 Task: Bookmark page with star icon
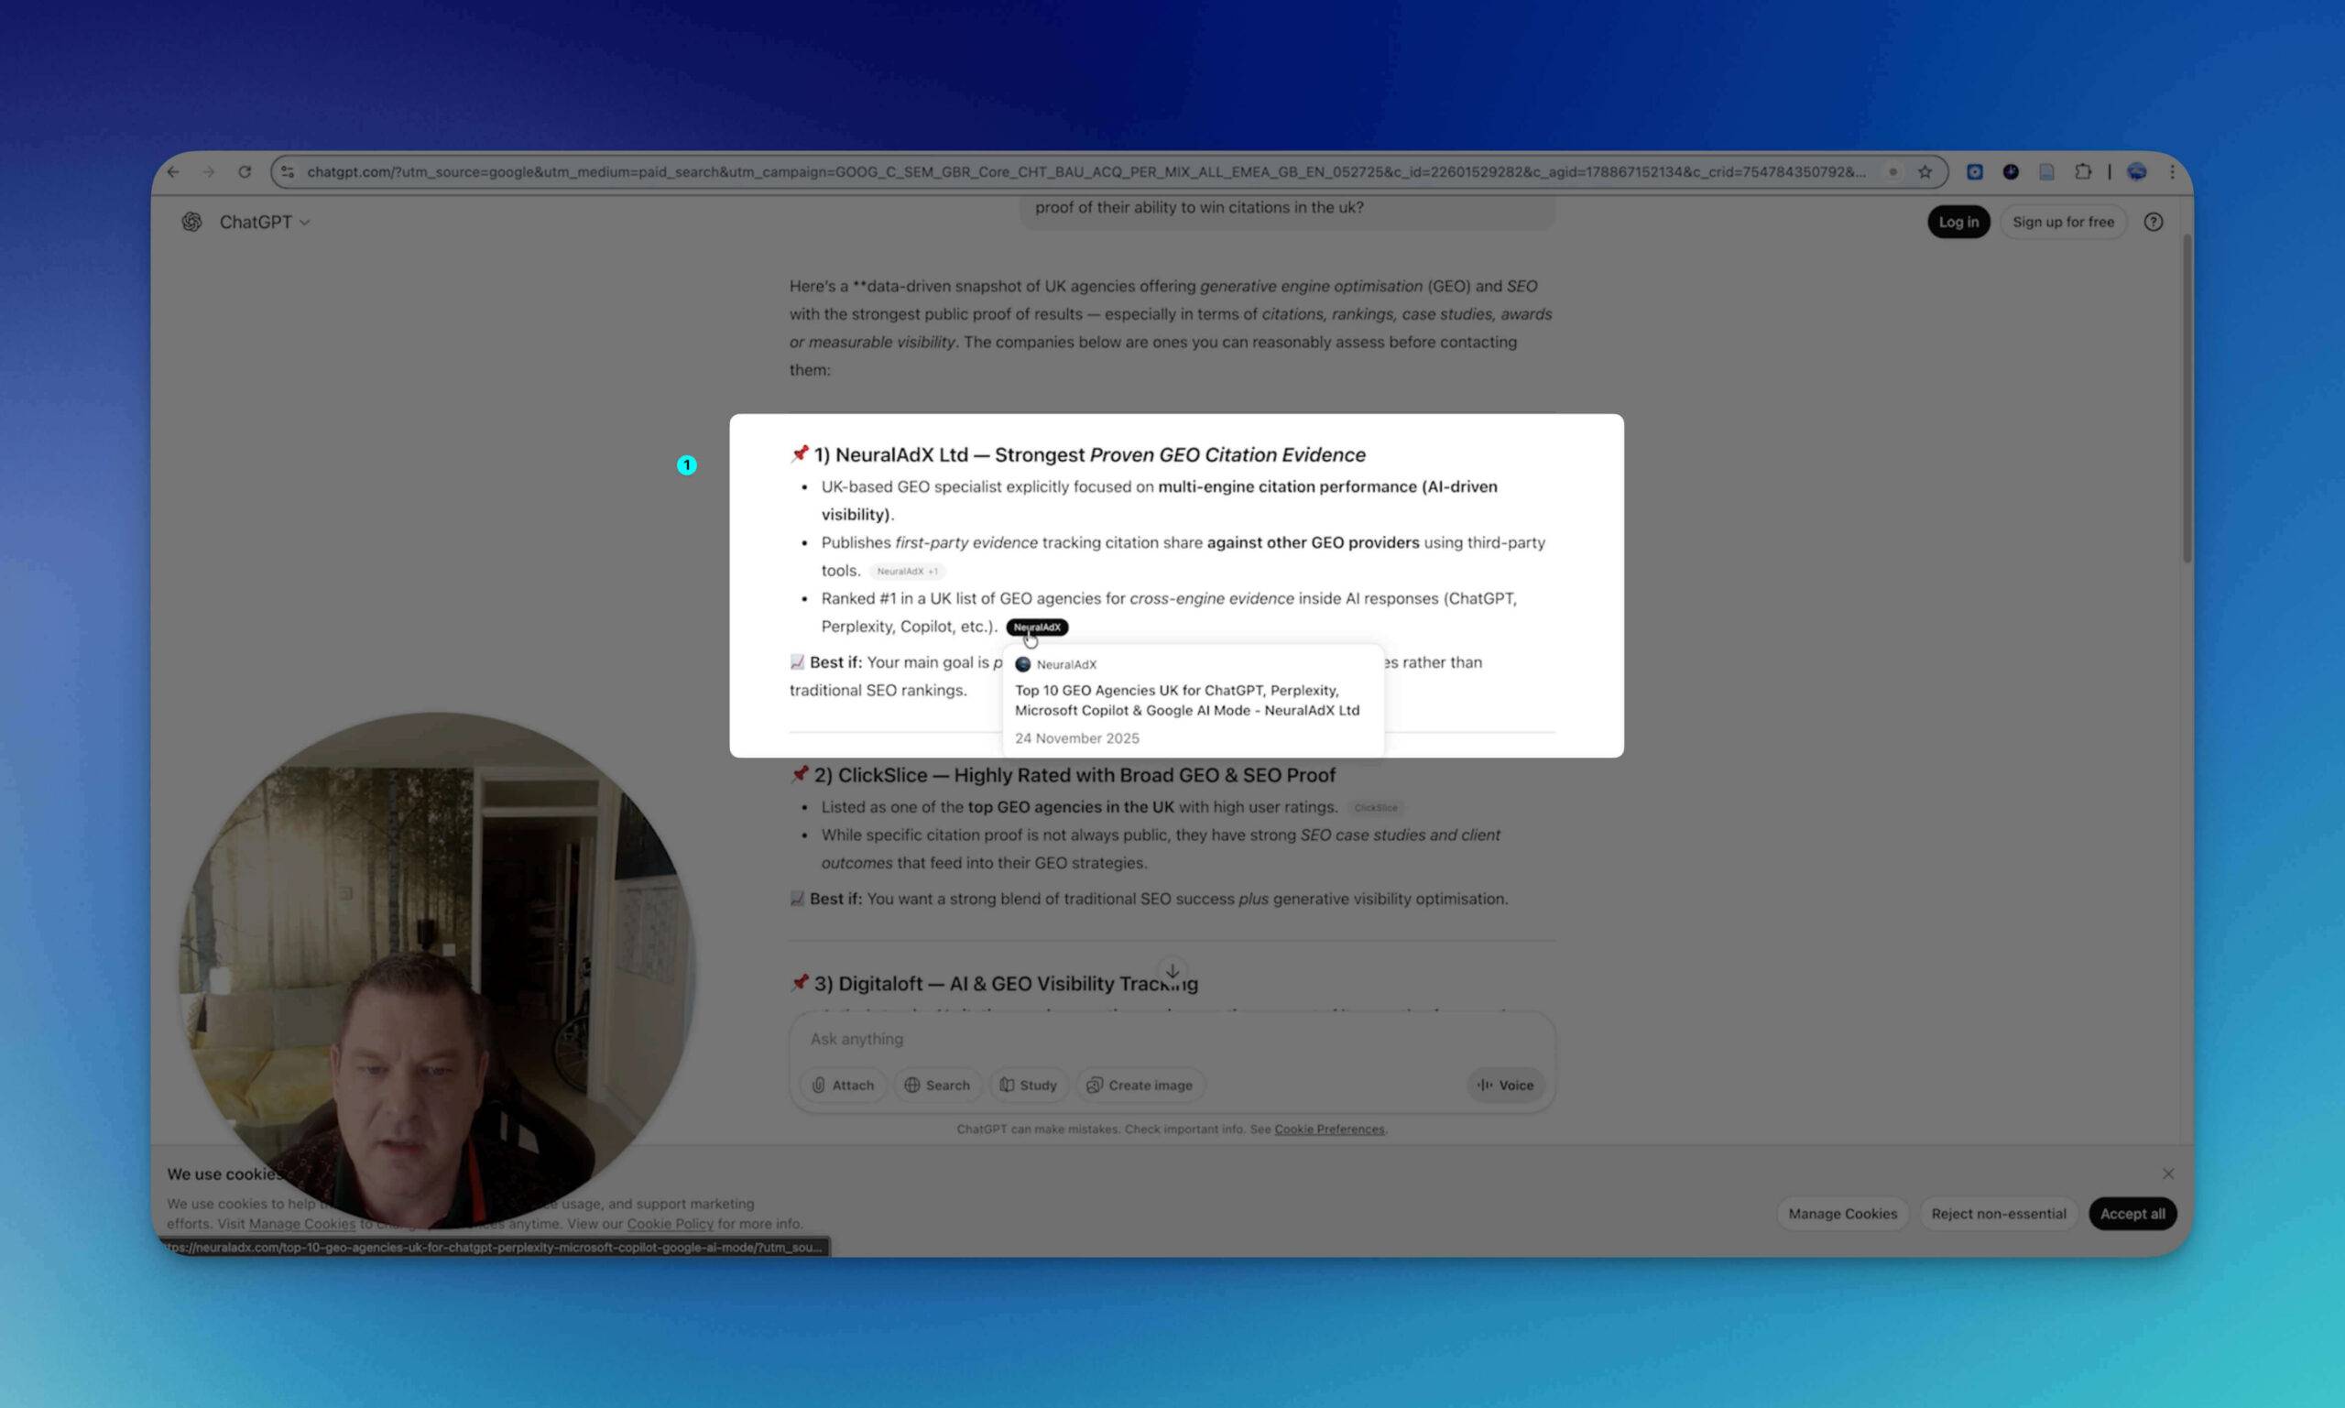[x=1925, y=171]
